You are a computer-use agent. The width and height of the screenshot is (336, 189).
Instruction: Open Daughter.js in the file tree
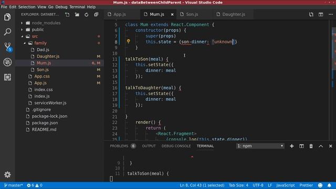pos(48,56)
